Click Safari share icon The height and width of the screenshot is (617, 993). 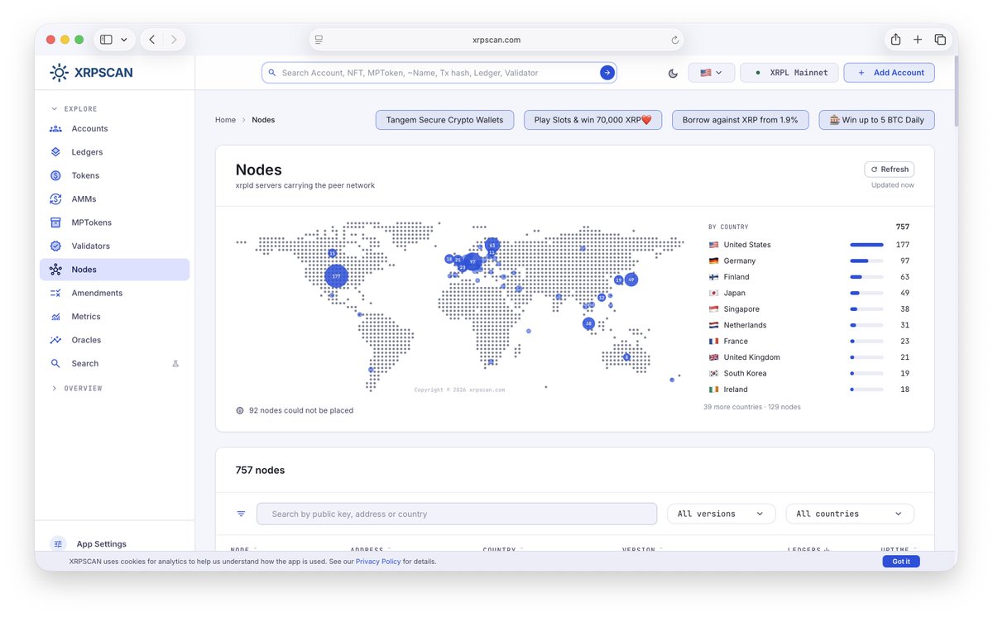(895, 40)
